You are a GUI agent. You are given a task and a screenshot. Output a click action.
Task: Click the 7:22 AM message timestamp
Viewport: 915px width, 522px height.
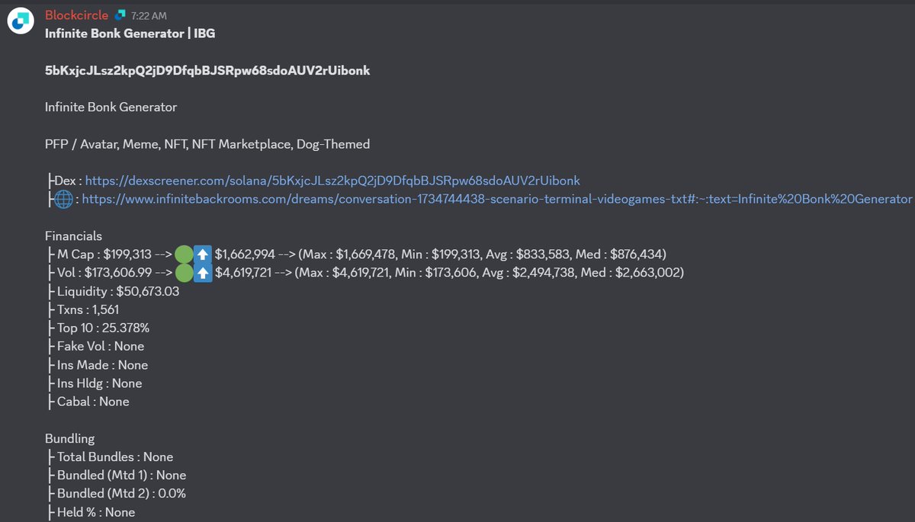149,16
